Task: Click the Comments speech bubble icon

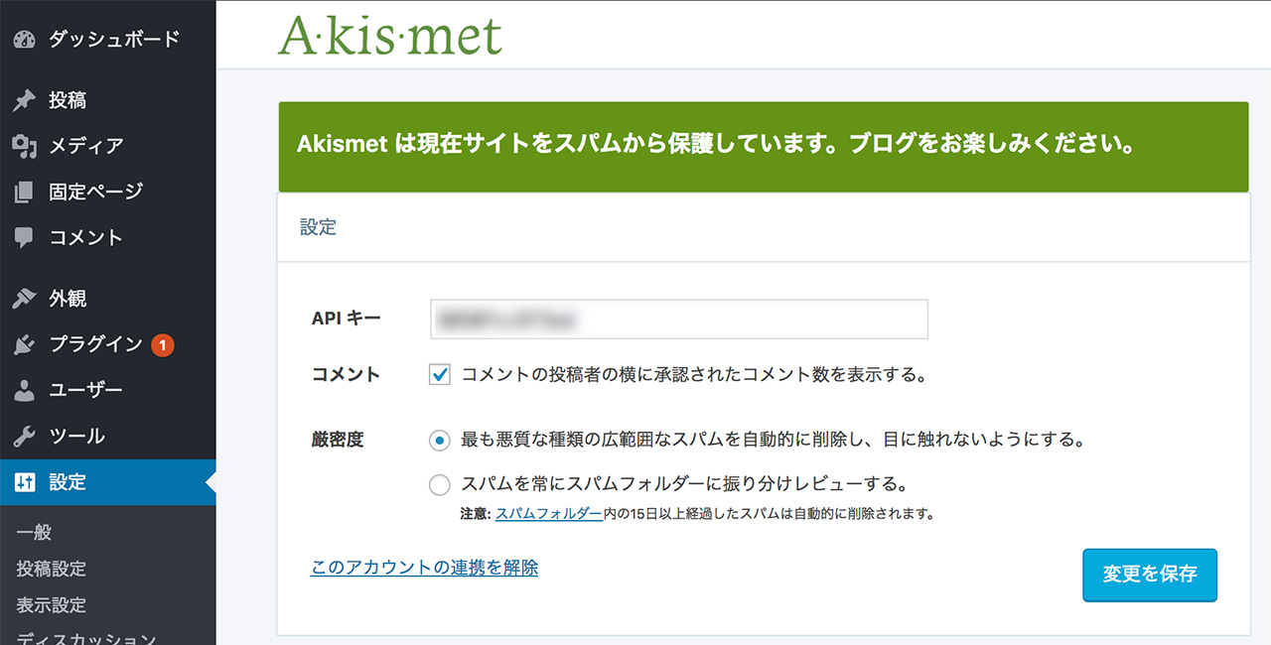Action: point(25,238)
